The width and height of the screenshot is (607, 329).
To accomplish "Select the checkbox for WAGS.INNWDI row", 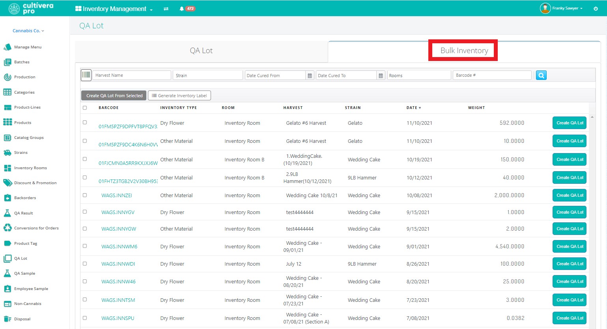I will click(85, 264).
